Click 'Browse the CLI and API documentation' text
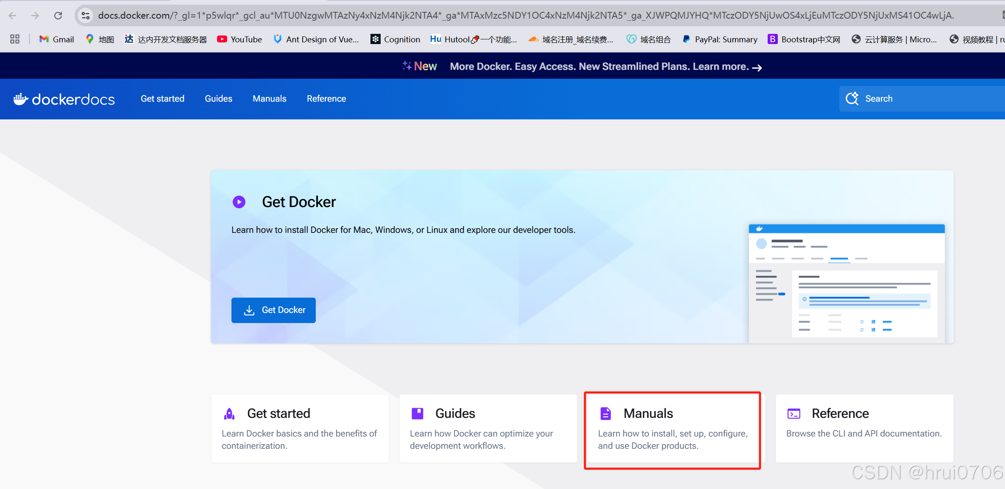The image size is (1005, 489). (864, 434)
